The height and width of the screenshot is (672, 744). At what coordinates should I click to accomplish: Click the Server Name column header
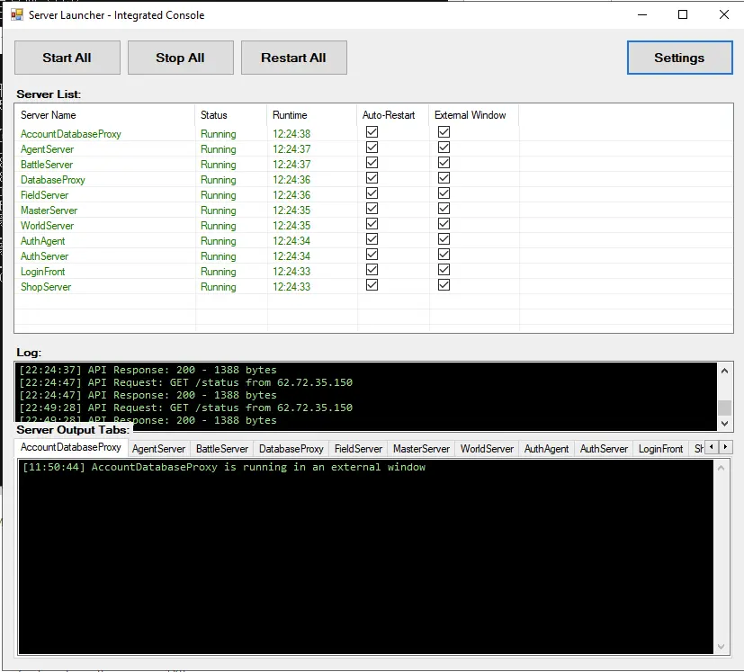tap(104, 115)
